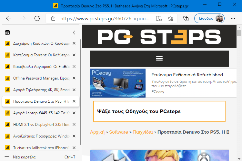Close the Προστασία Denuvo tab

(74, 101)
